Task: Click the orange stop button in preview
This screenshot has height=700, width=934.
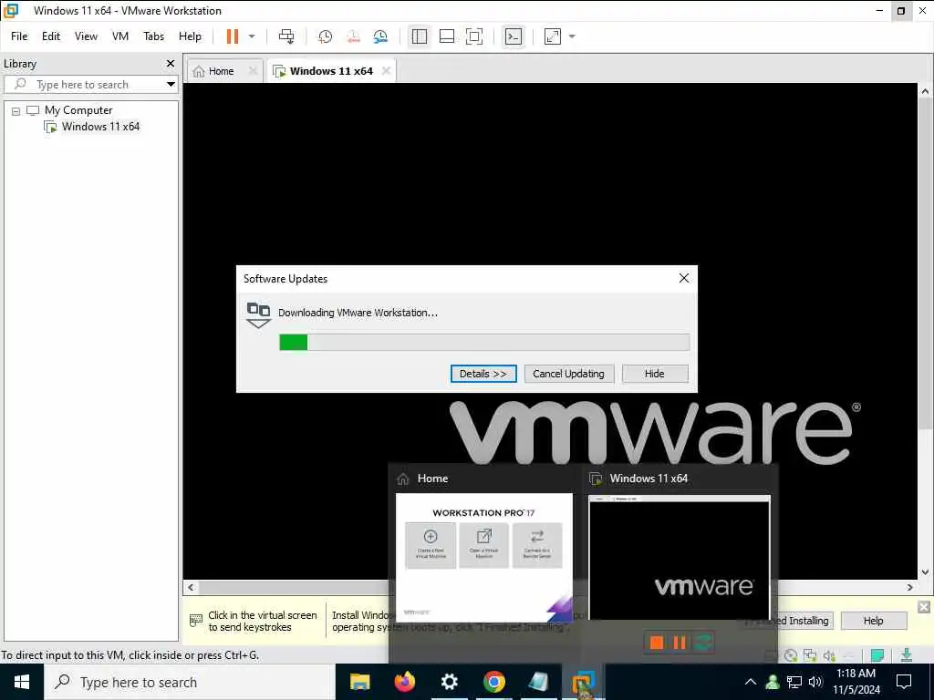Action: point(657,643)
